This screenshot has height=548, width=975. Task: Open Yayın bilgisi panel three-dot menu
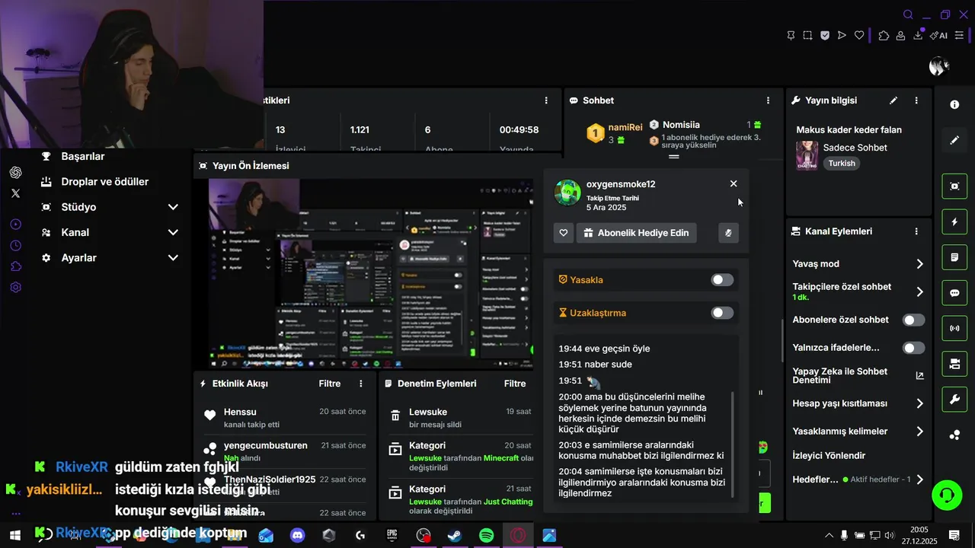click(916, 100)
